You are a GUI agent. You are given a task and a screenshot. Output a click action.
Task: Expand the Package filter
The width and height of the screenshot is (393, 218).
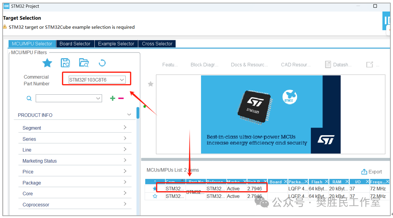pyautogui.click(x=125, y=182)
